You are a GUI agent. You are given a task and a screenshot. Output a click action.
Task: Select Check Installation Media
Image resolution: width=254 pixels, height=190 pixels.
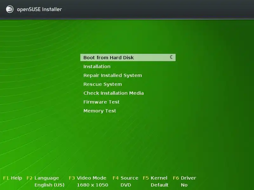(x=114, y=93)
